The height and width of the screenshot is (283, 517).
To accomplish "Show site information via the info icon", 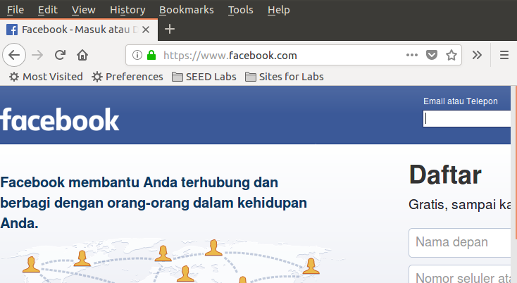I will (137, 55).
